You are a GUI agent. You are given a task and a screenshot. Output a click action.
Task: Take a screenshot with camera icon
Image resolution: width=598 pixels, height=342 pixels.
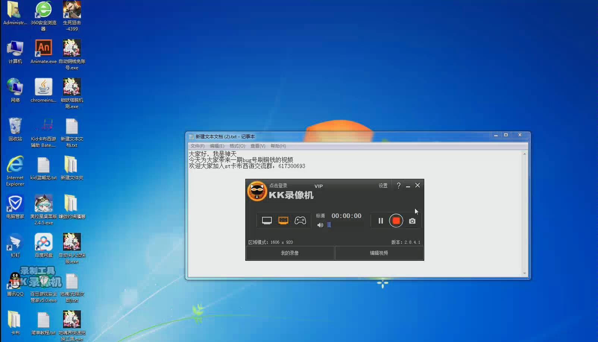pyautogui.click(x=412, y=221)
